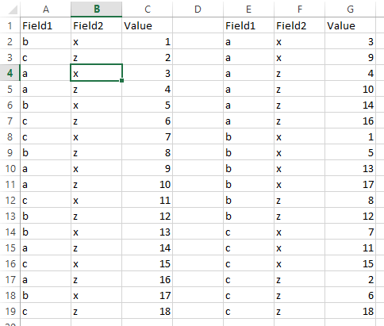Select column A header
This screenshot has width=384, height=326.
click(x=46, y=9)
